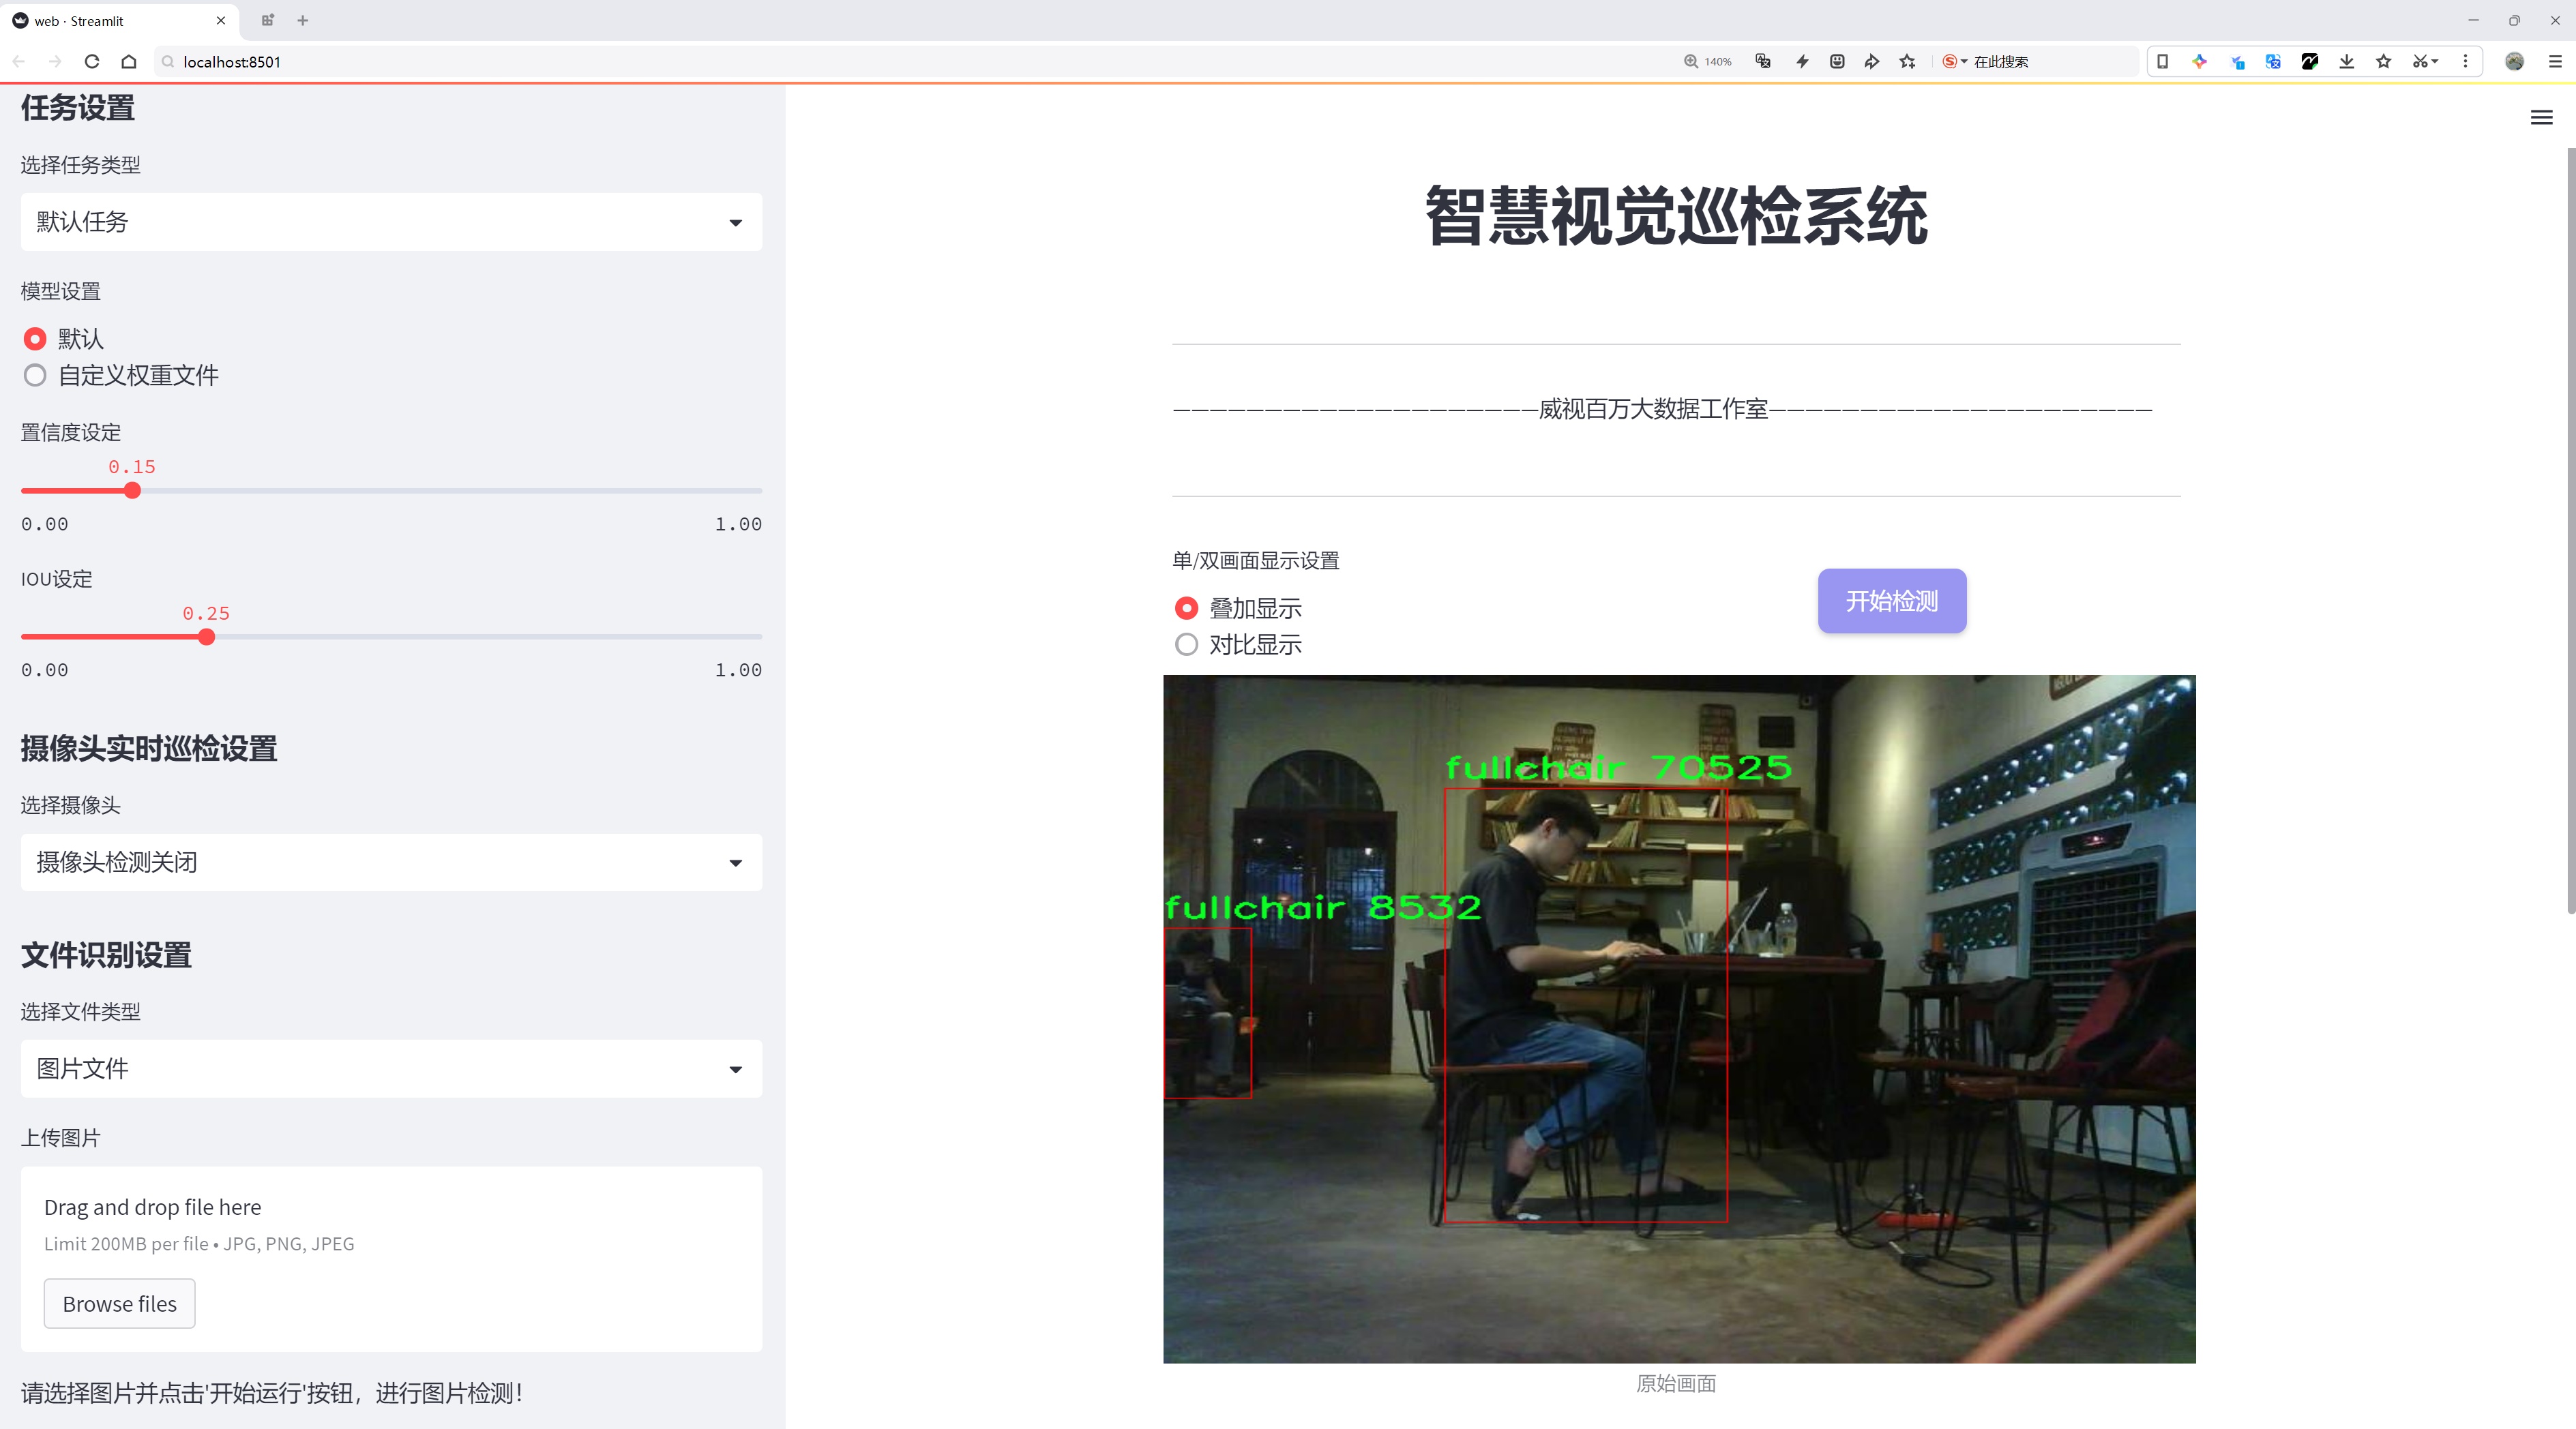This screenshot has height=1429, width=2576.
Task: Open a new browser tab
Action: 303,20
